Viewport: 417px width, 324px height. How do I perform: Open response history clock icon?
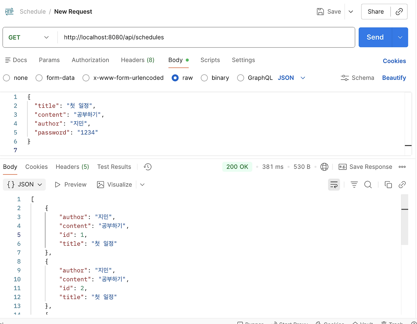pos(148,167)
